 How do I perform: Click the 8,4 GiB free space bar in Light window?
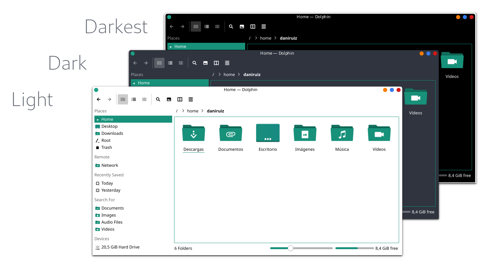coord(355,248)
